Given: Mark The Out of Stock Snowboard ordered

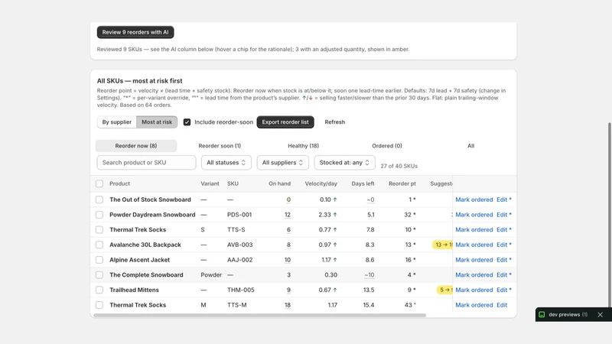Looking at the screenshot, I should (474, 200).
